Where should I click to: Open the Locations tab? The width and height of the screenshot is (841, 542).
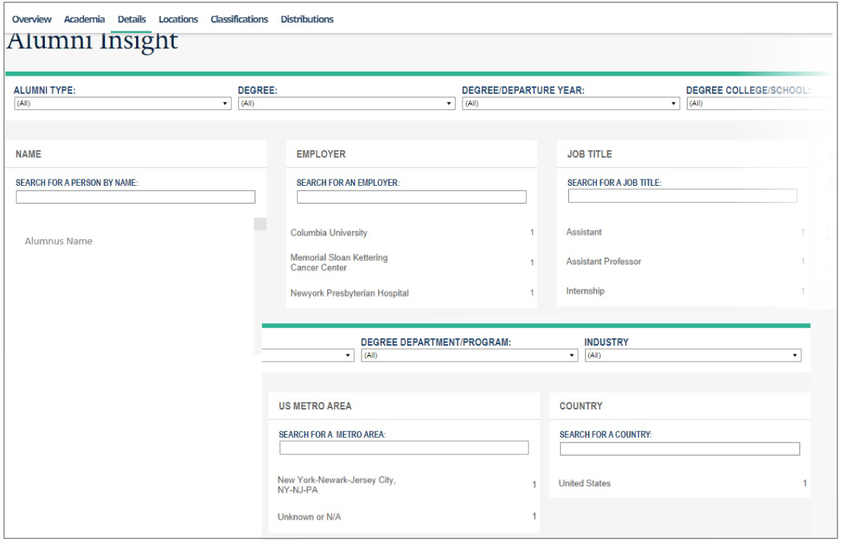pos(178,19)
